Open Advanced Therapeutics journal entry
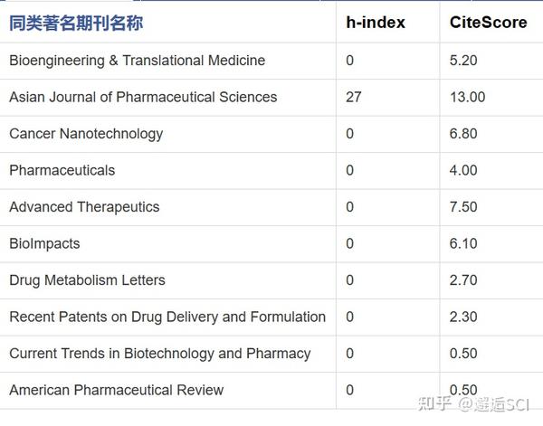This screenshot has height=426, width=543. point(84,207)
